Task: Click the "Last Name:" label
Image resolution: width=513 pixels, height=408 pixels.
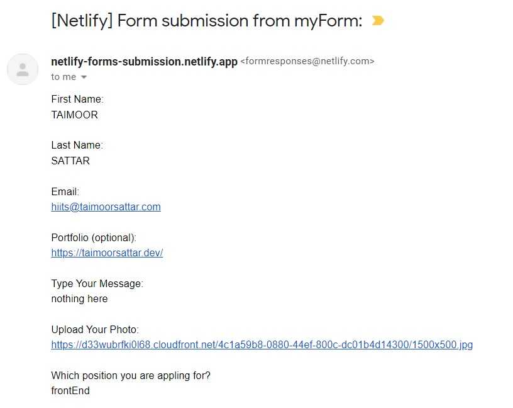Action: click(x=77, y=145)
